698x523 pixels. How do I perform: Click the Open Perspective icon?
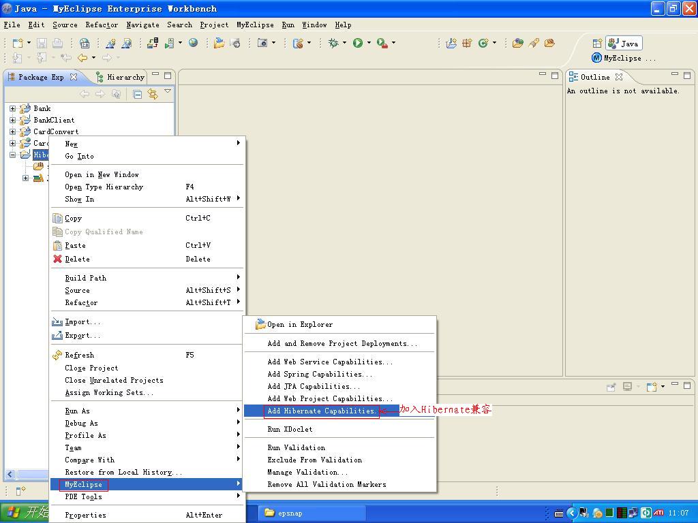point(597,44)
